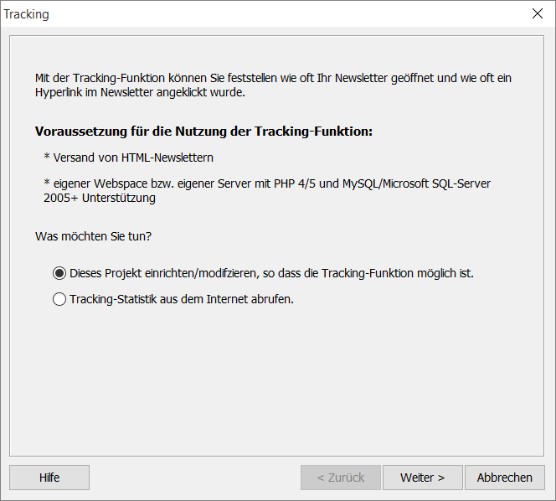The image size is (556, 501).
Task: Click the 'Weiter >' button
Action: coord(422,478)
